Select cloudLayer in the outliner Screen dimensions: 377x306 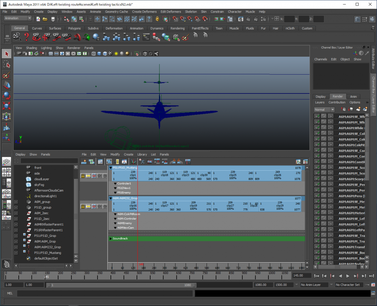tap(42, 179)
